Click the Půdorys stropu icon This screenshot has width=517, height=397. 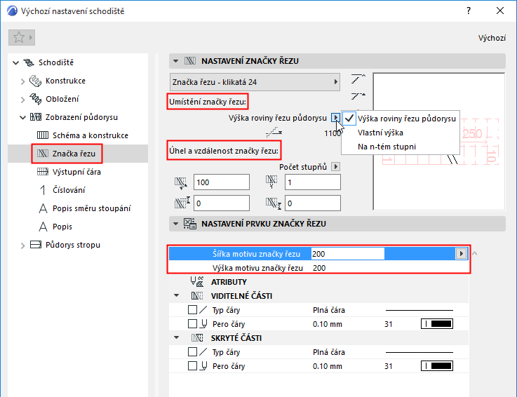pyautogui.click(x=36, y=245)
